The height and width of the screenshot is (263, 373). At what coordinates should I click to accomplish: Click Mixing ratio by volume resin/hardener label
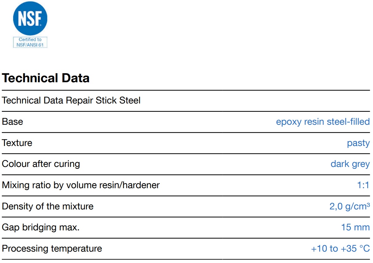pyautogui.click(x=81, y=185)
